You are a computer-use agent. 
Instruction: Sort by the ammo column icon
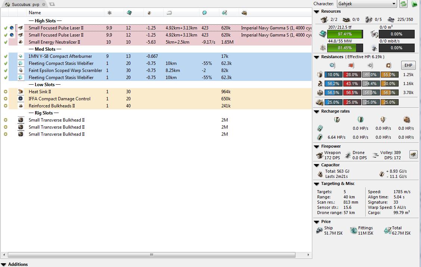pos(244,13)
